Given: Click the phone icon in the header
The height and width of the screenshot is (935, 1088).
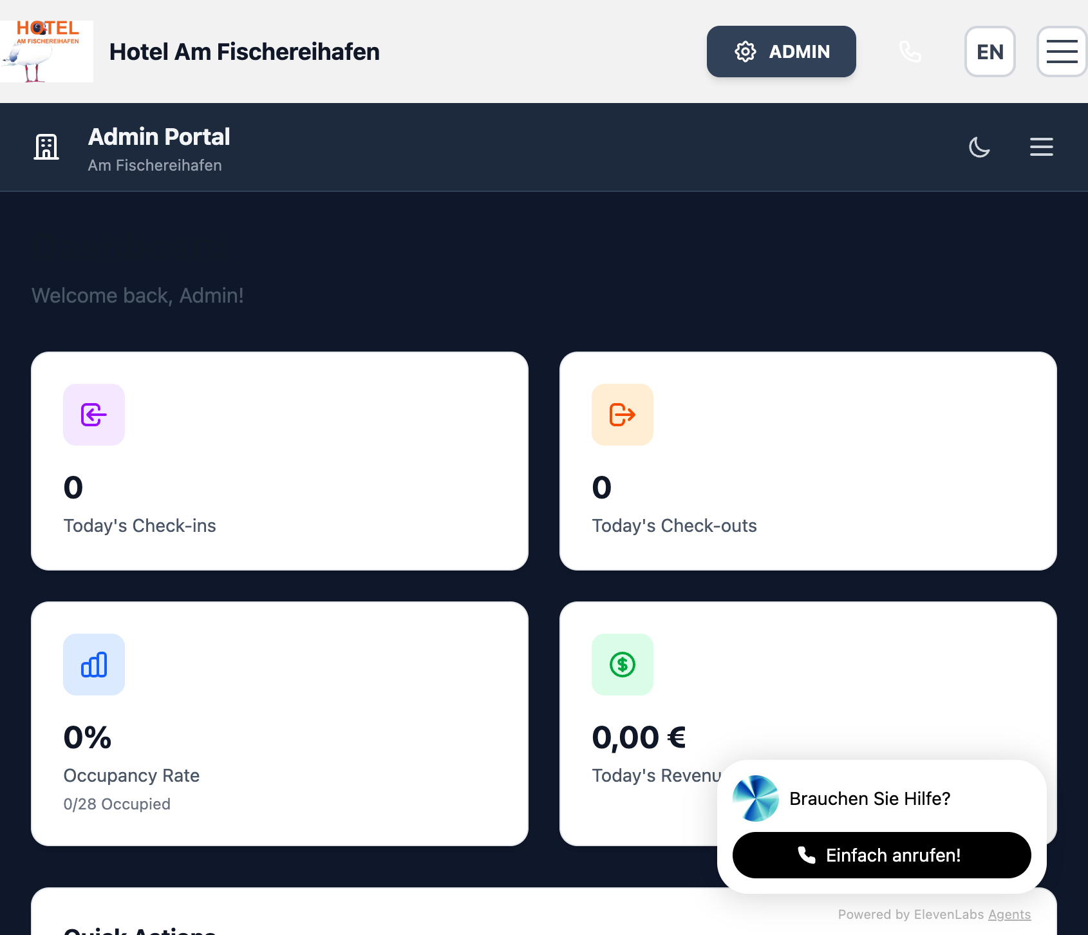Looking at the screenshot, I should click(x=910, y=52).
